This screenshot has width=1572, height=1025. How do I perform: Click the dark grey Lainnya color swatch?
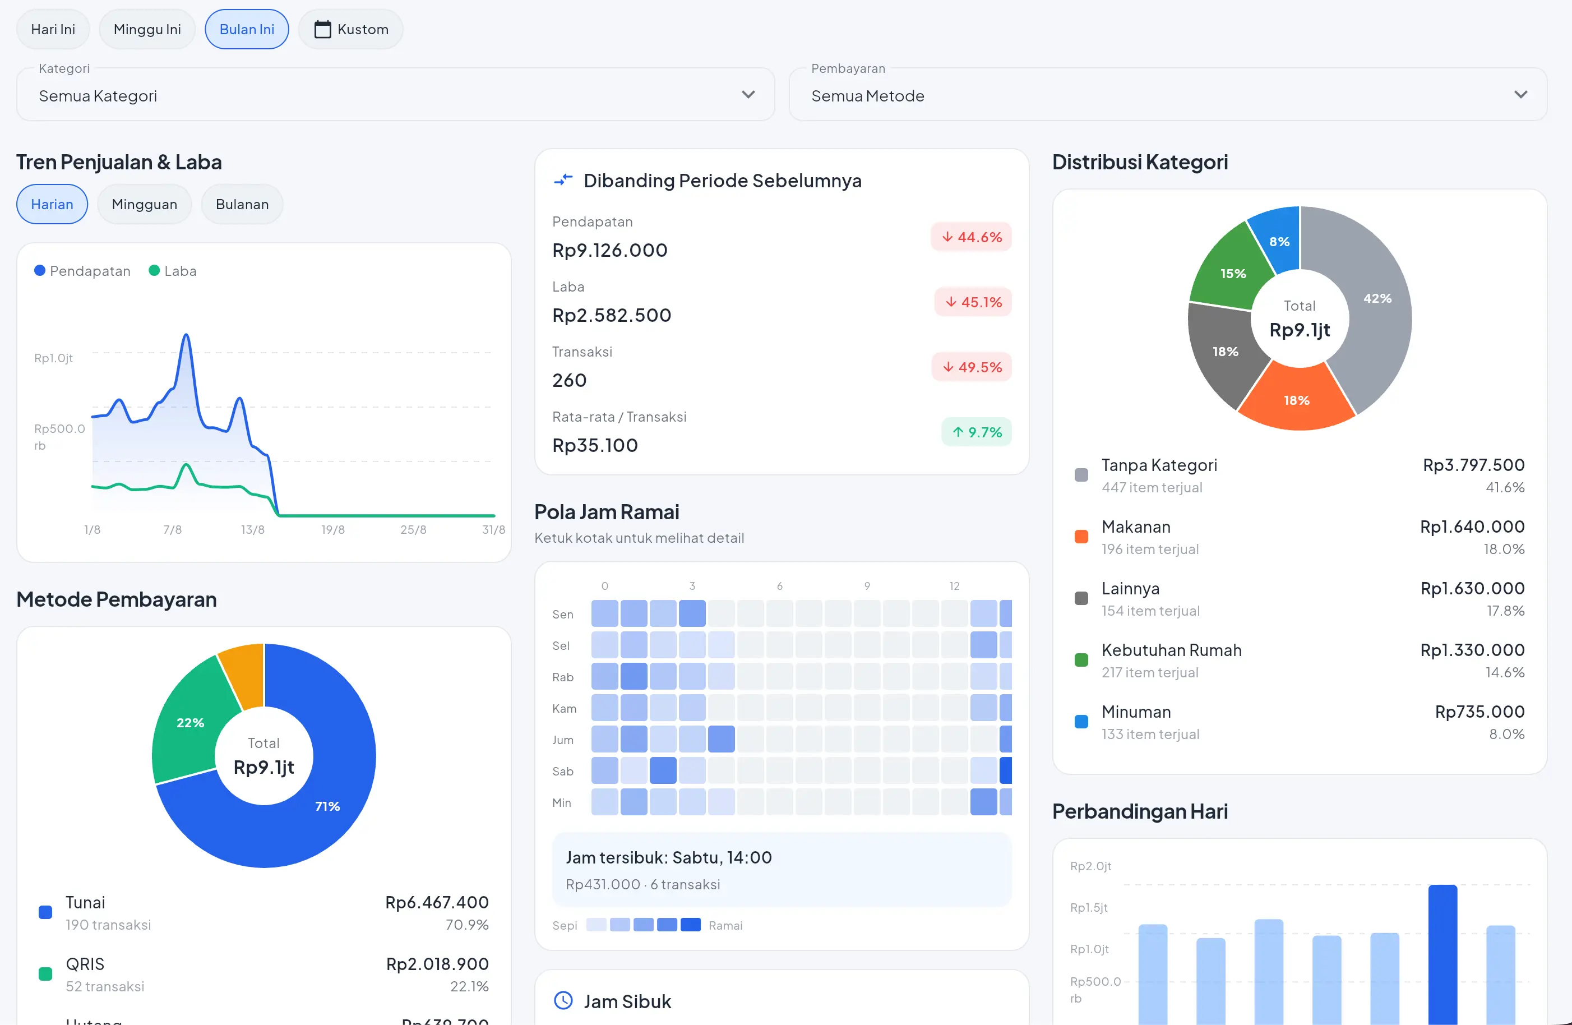click(1081, 598)
